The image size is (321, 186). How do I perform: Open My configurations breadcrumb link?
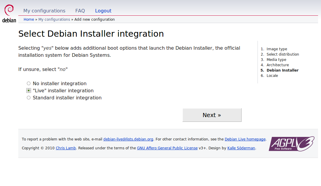point(54,20)
